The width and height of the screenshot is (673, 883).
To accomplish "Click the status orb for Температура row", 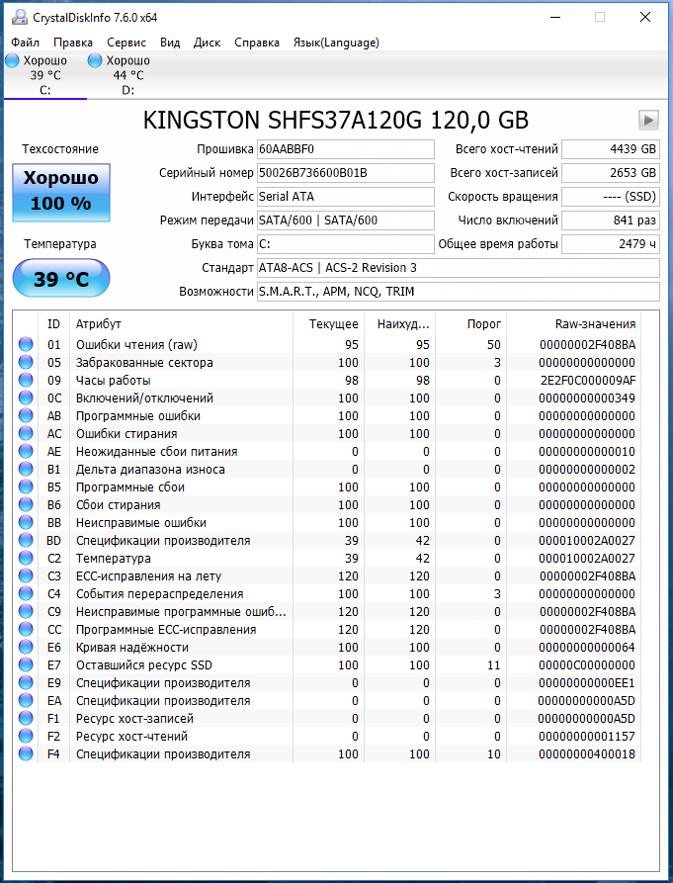I will click(x=26, y=558).
